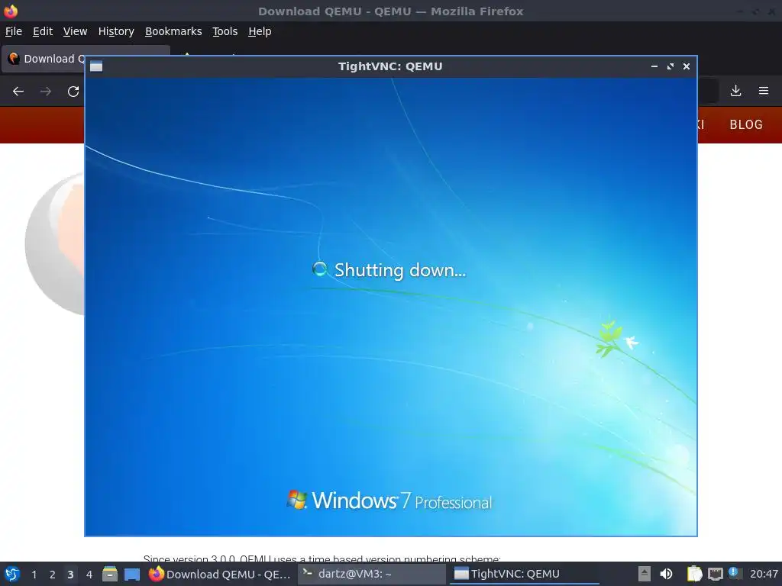Viewport: 782px width, 586px height.
Task: Open the Help menu in Firefox
Action: (260, 31)
